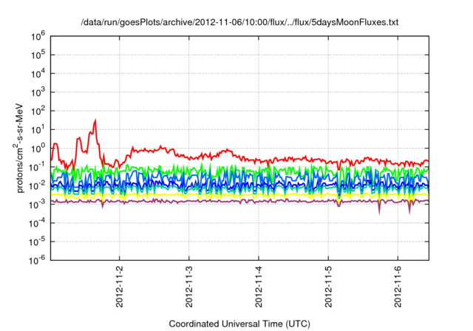Click the 2012-11-4 date tick label

click(259, 287)
